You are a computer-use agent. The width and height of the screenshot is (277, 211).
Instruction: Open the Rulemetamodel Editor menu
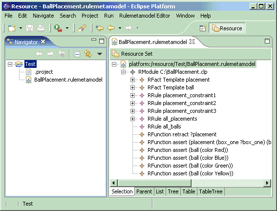coord(145,16)
